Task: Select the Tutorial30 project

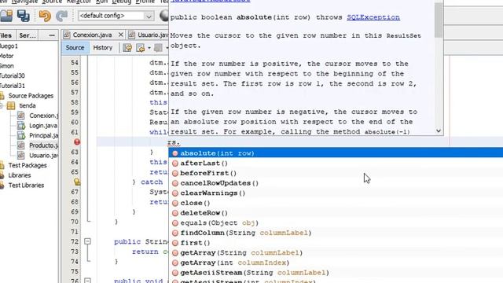Action: (x=13, y=75)
